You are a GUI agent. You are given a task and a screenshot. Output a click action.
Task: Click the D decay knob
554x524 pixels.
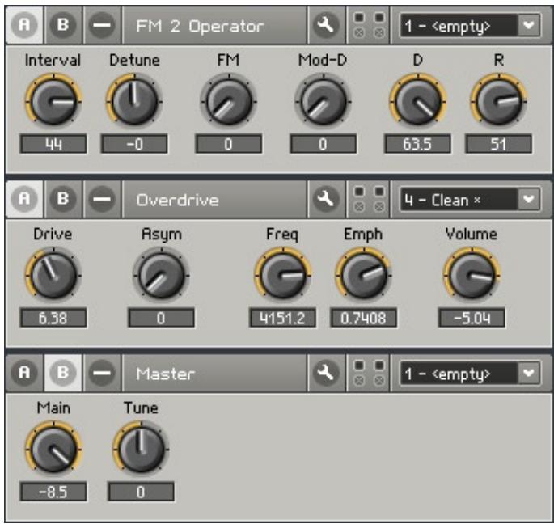pos(417,101)
